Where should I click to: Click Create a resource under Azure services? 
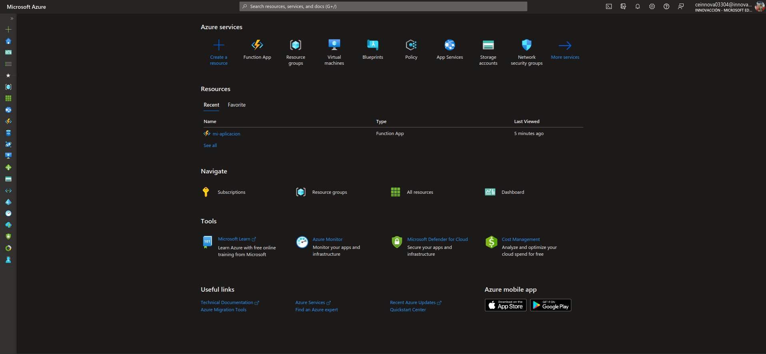click(x=219, y=52)
